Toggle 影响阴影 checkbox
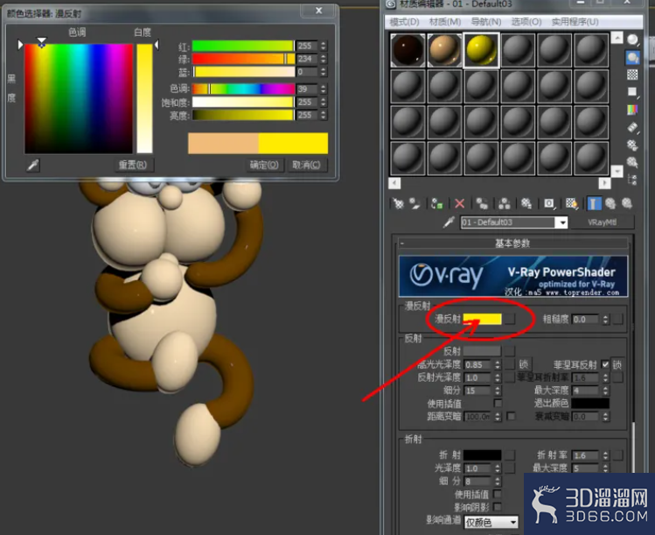Image resolution: width=655 pixels, height=535 pixels. (x=498, y=507)
